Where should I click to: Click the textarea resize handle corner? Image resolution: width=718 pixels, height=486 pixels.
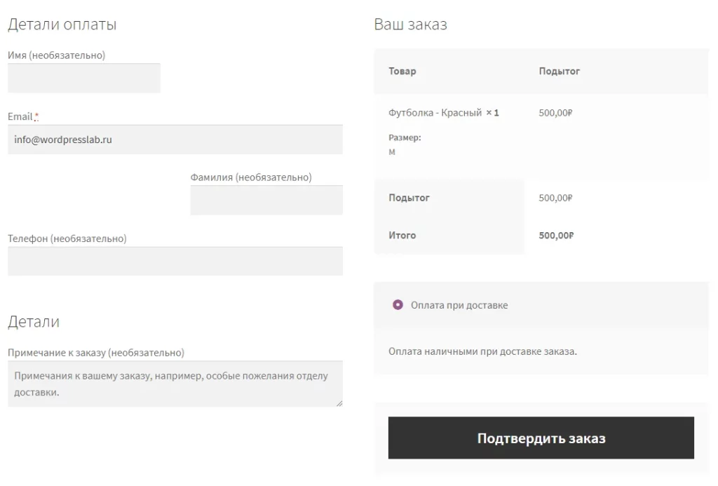[x=339, y=403]
